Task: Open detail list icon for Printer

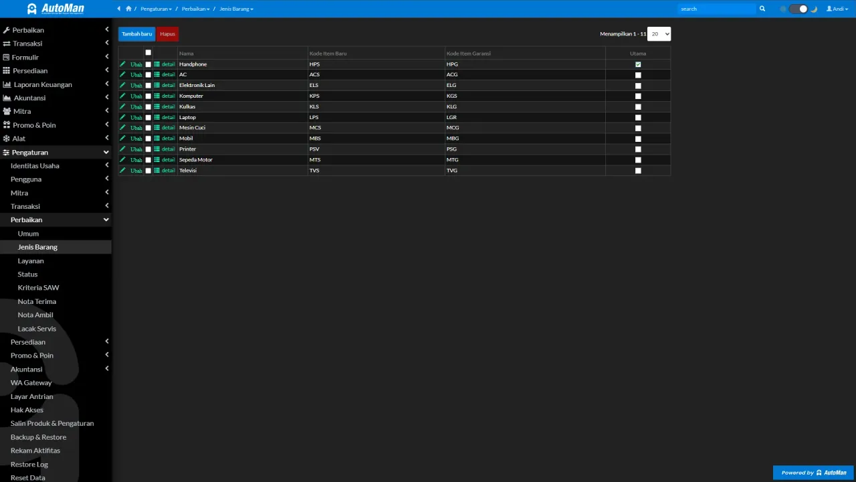Action: 157,149
